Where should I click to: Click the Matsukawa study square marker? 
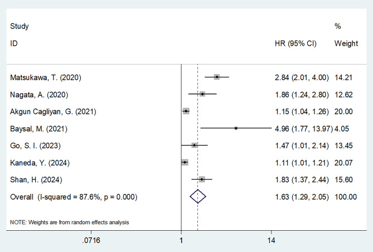pyautogui.click(x=217, y=77)
